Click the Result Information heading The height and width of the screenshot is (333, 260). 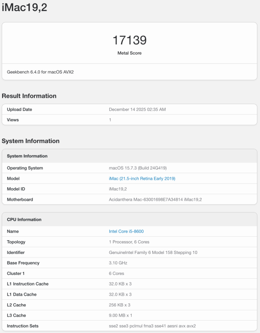coord(29,96)
